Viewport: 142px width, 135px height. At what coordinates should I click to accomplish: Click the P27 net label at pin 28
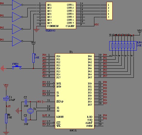pos(105,103)
